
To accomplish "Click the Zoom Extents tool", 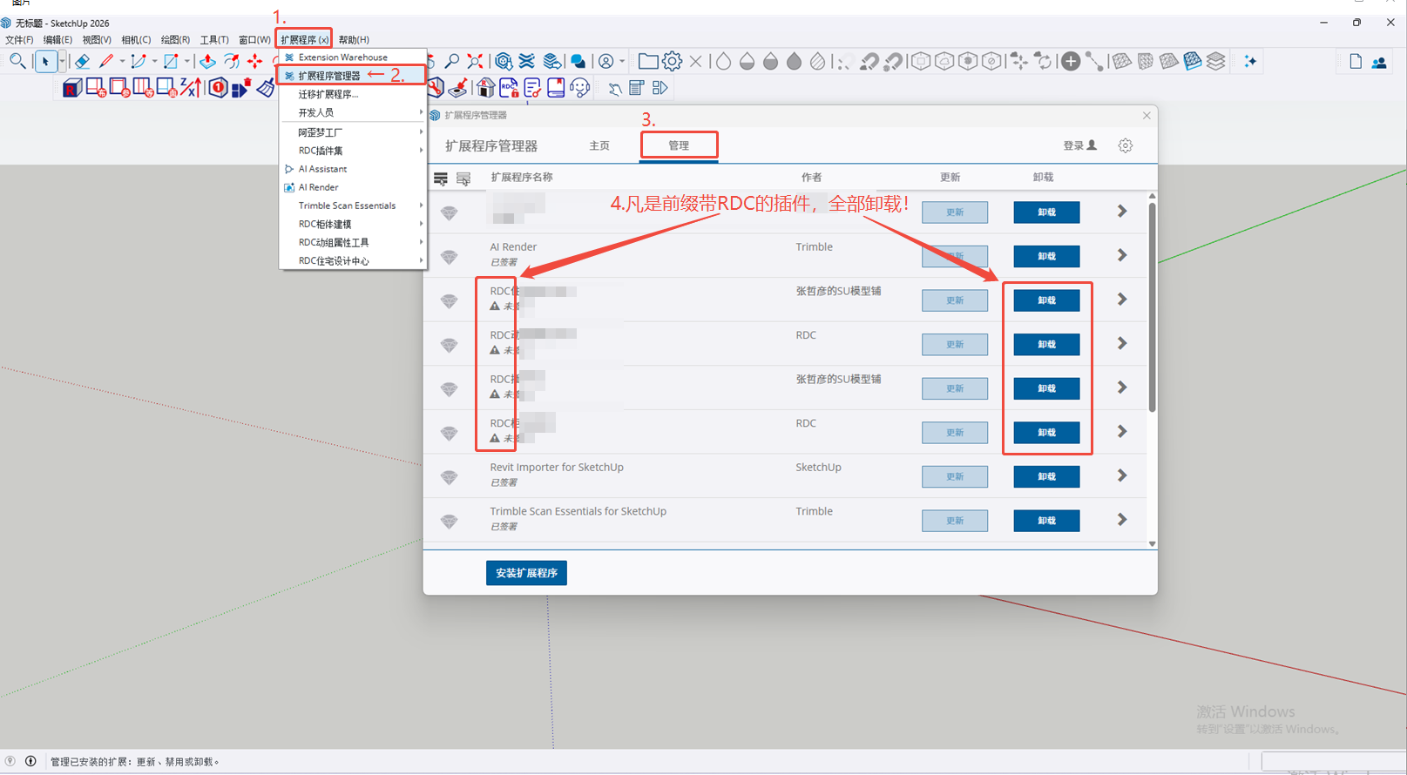I will (x=475, y=61).
